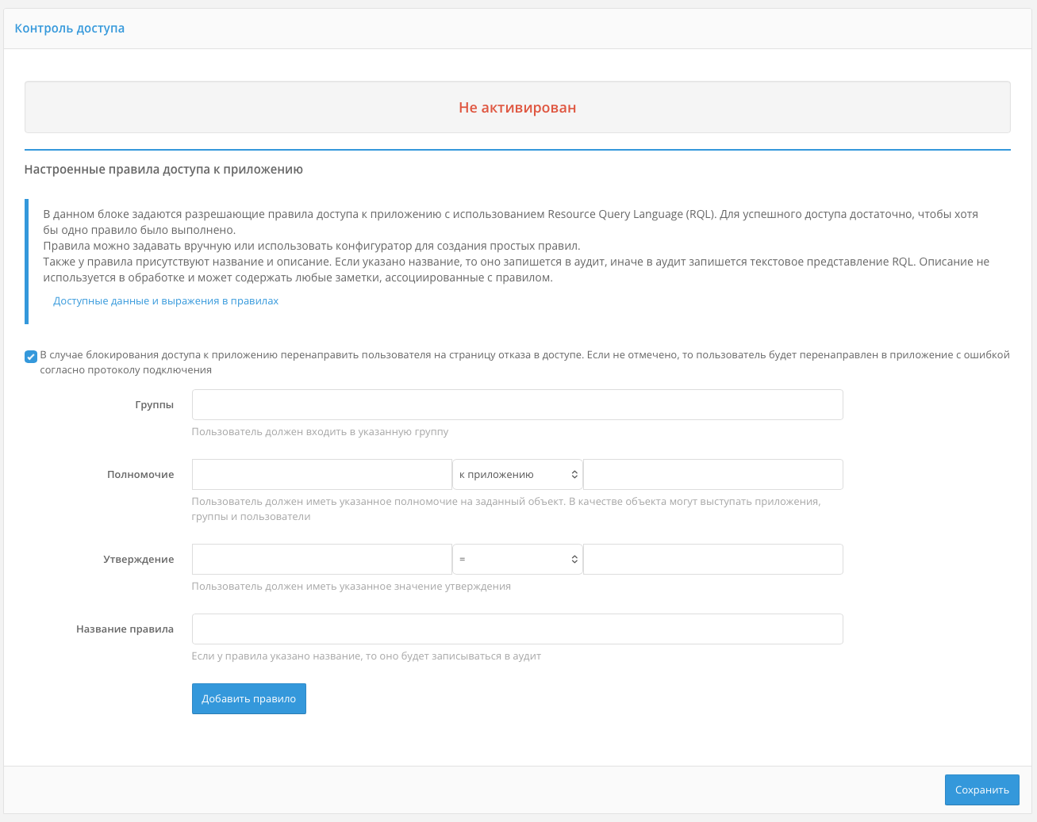This screenshot has width=1037, height=822.
Task: Click the "Настроенные правила доступа к приложению" heading
Action: pyautogui.click(x=163, y=170)
